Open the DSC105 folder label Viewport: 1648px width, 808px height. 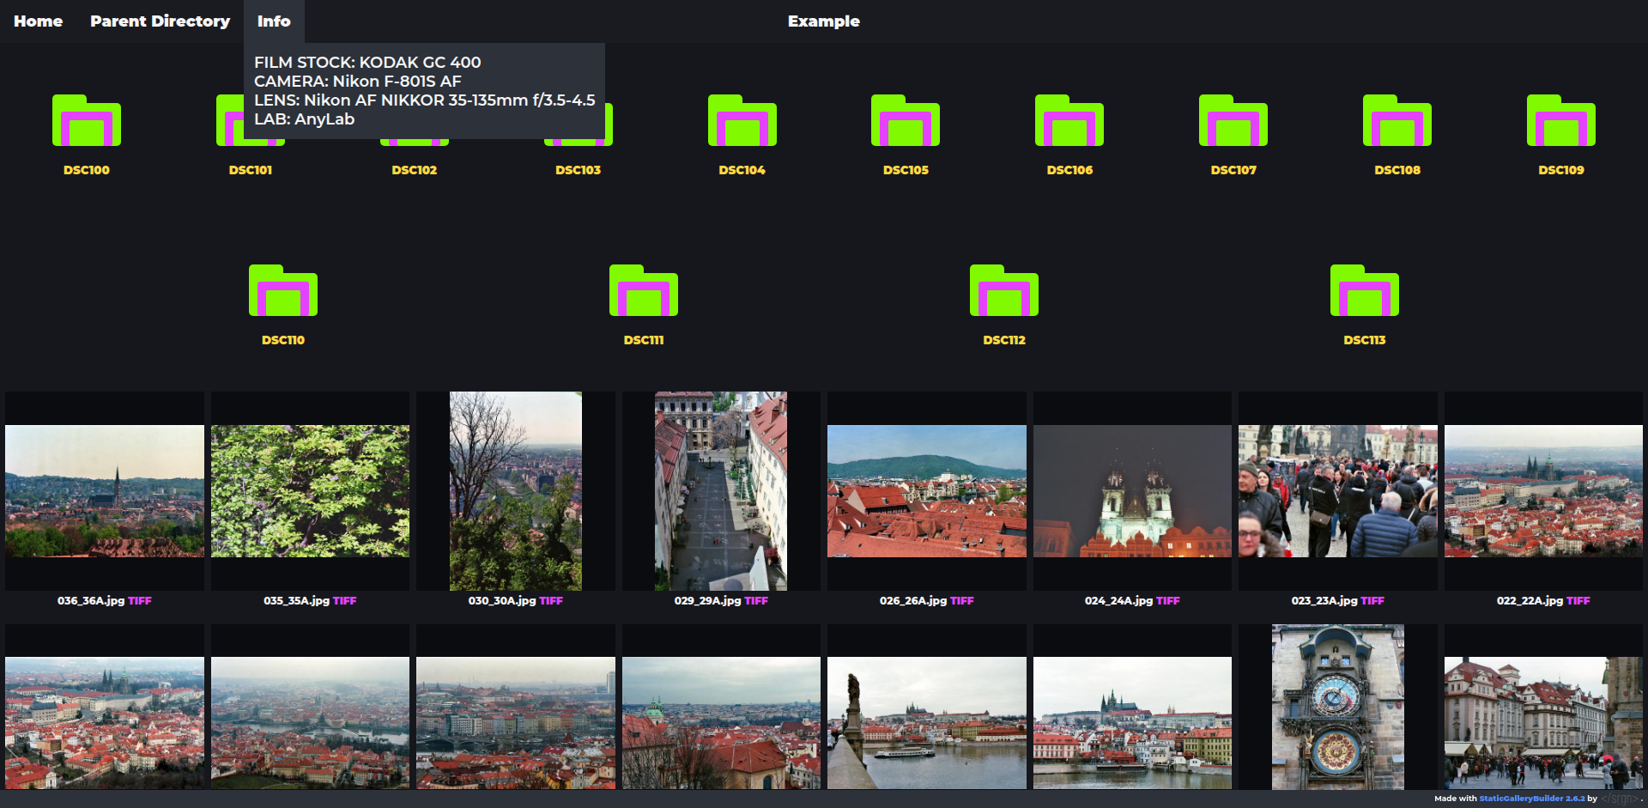906,170
